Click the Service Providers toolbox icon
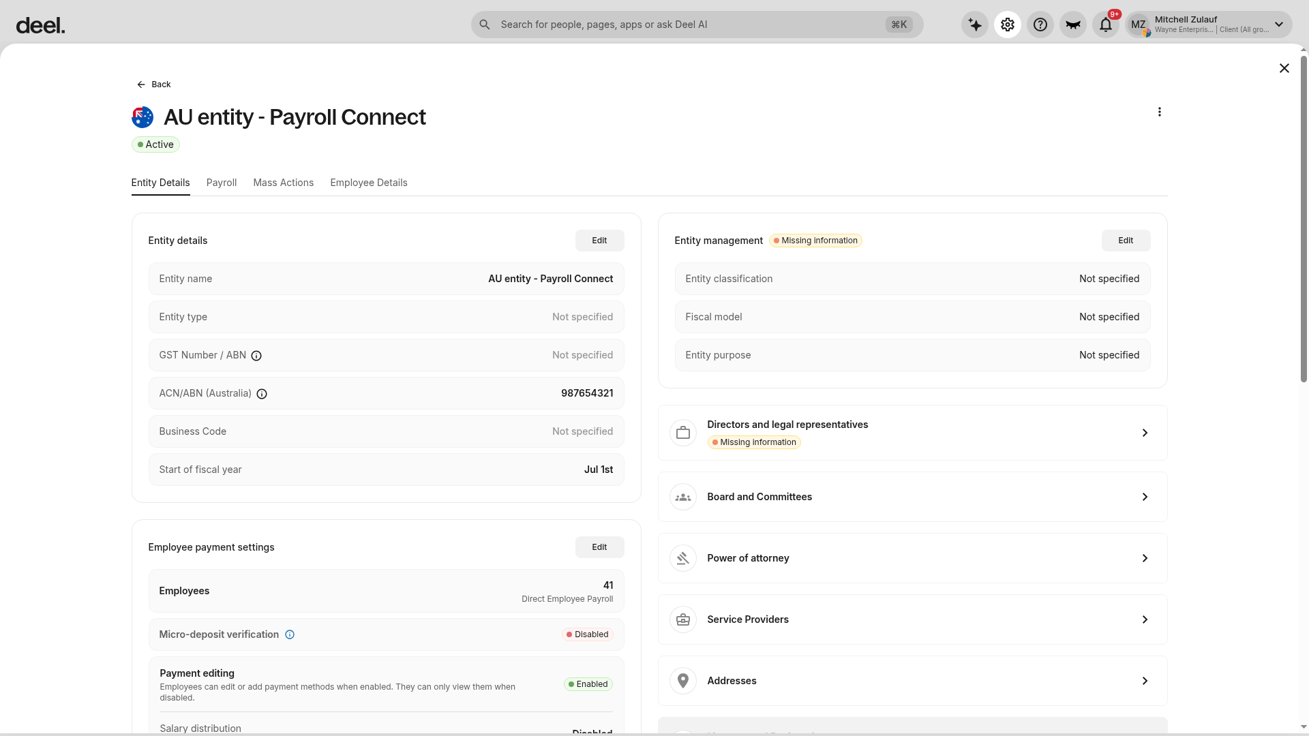 tap(683, 619)
